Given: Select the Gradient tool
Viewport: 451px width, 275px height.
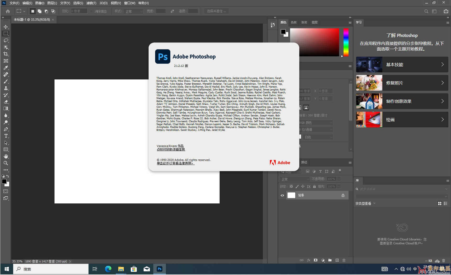Looking at the screenshot, I should 6,109.
